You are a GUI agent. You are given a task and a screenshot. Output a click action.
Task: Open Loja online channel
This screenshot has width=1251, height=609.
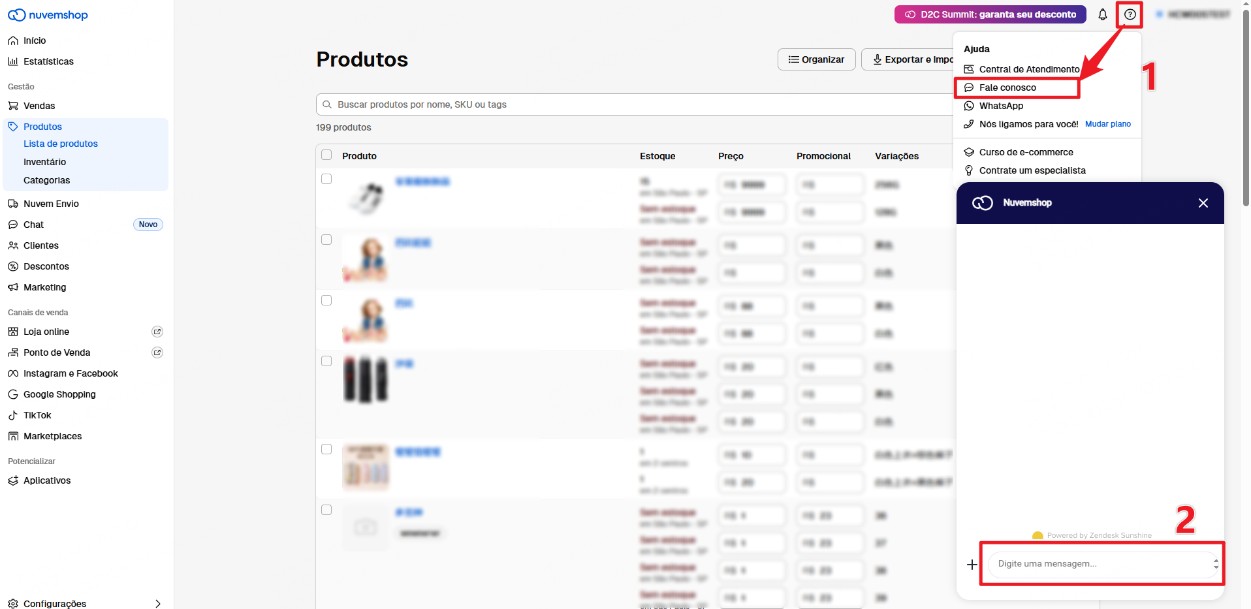point(46,332)
